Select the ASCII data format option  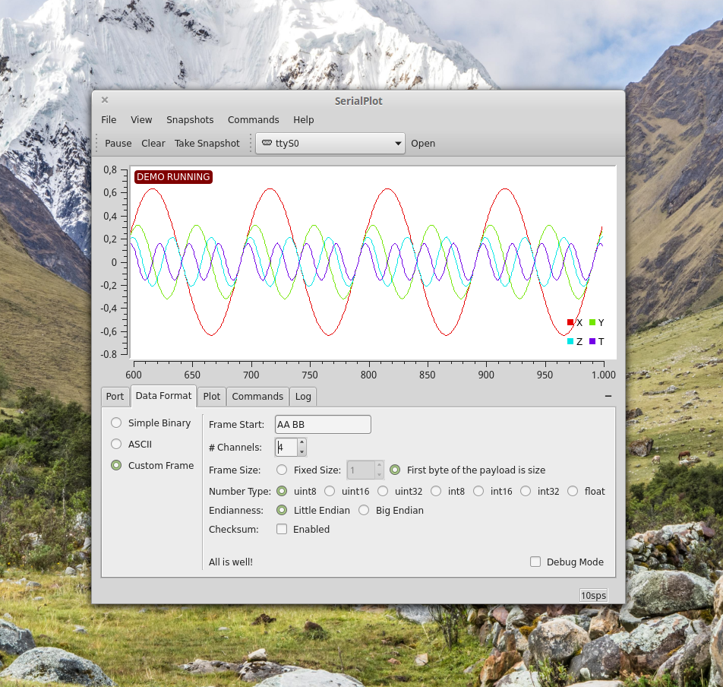(x=116, y=444)
